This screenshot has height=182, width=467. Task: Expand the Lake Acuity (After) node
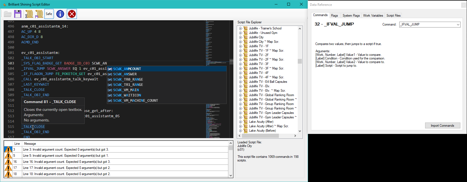pos(240,122)
